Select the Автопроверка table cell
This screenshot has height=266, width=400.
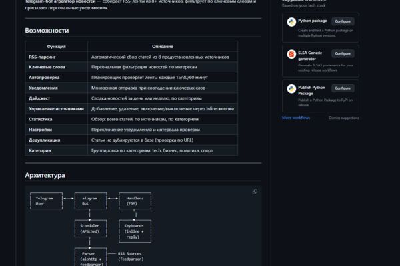point(57,78)
